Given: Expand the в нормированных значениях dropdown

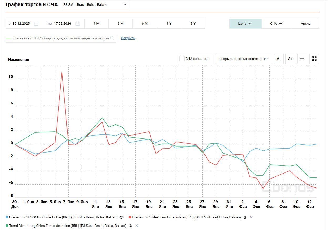Looking at the screenshot, I should tap(243, 59).
